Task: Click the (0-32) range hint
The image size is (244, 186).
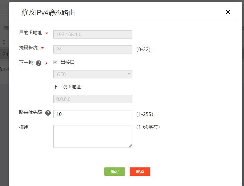Action: (143, 49)
